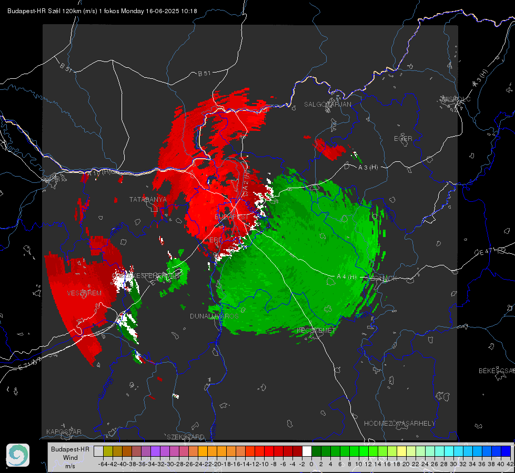Click the Budapest-HR Wind m/s legend label
Screen dimensions: 515x473
tap(70, 457)
